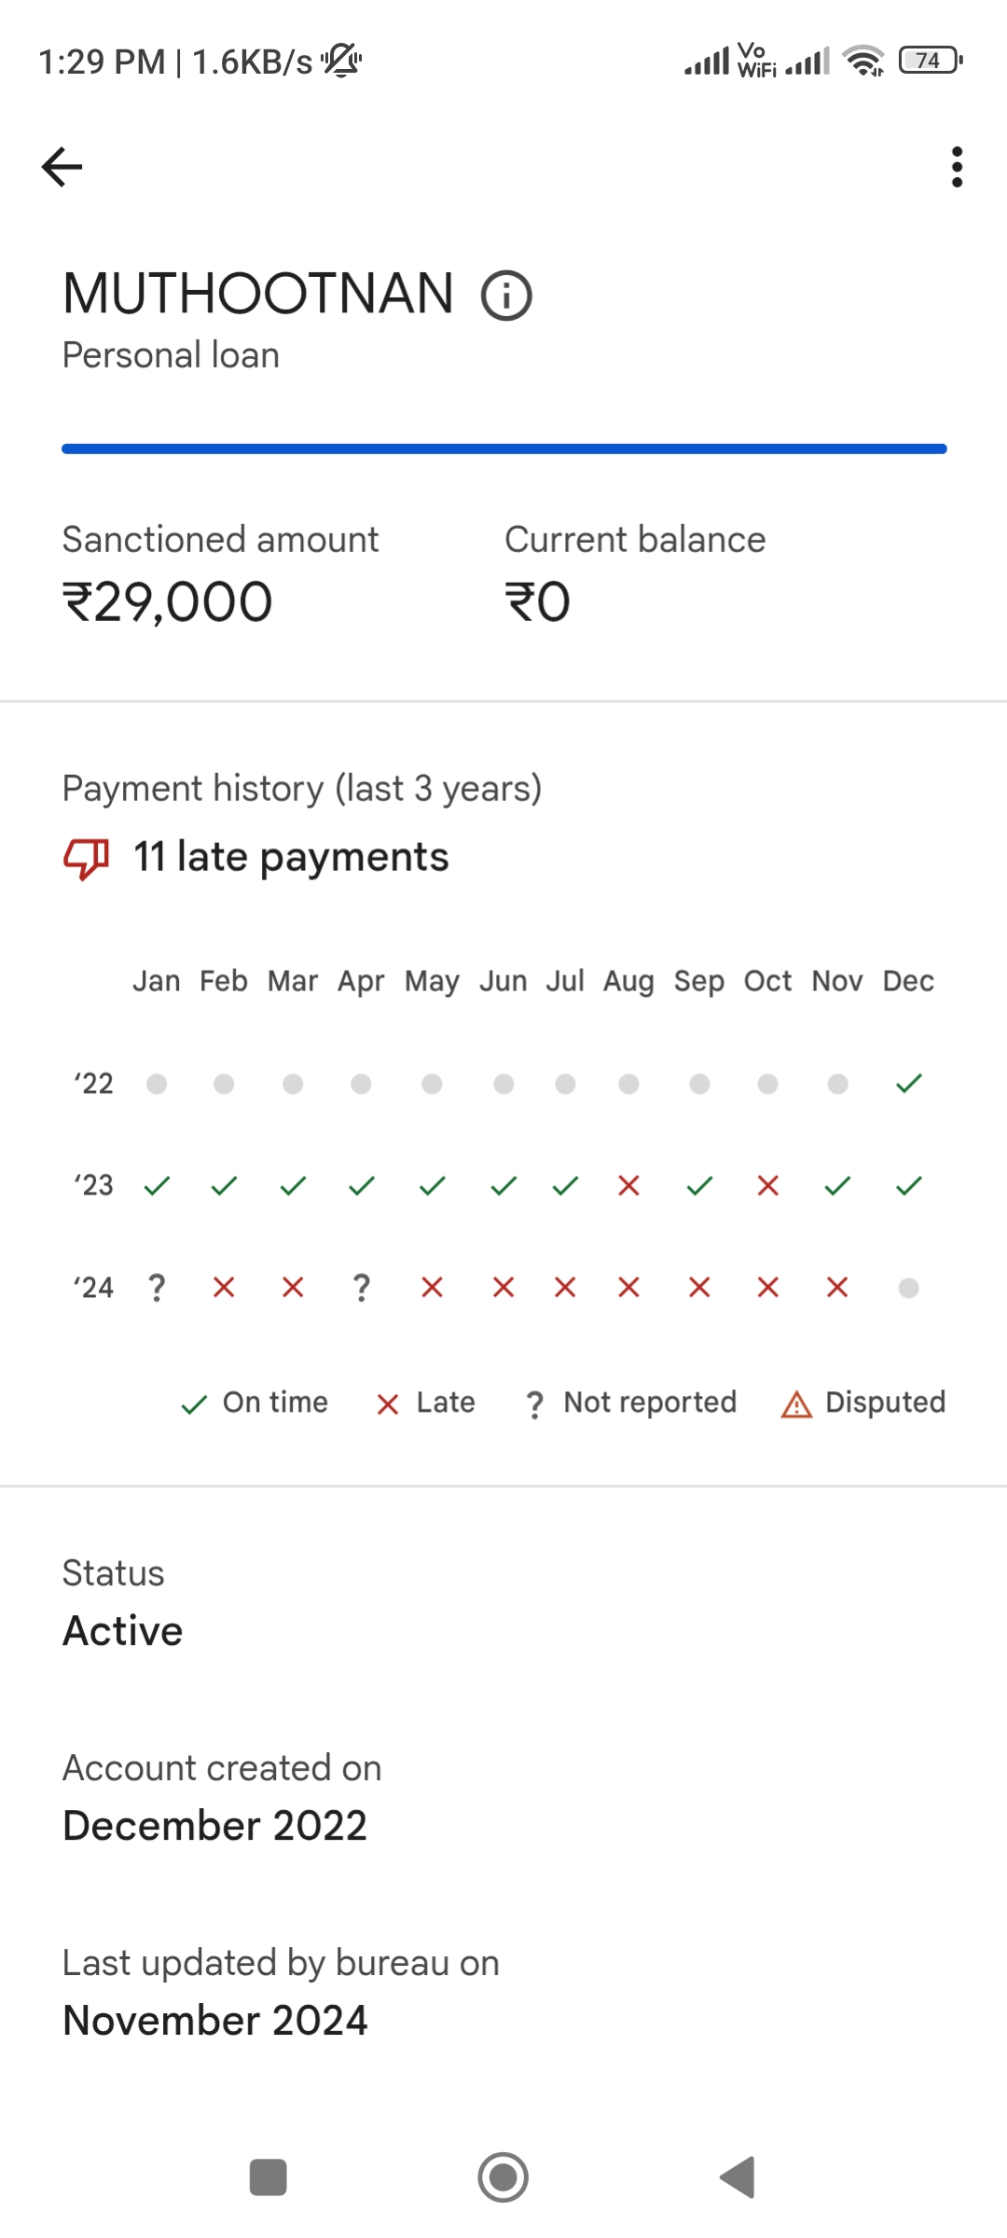Tap the info icon beside MUTHOOTNAN
This screenshot has width=1007, height=2238.
tap(506, 297)
